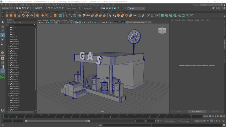The height and width of the screenshot is (127, 226).
Task: Click the Extrude shelf icon
Action: (x=110, y=15)
